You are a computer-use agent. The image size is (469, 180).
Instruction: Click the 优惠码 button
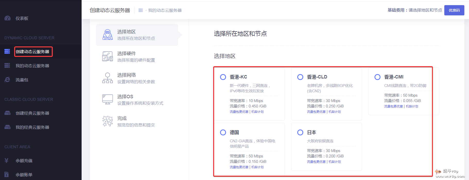click(x=454, y=10)
